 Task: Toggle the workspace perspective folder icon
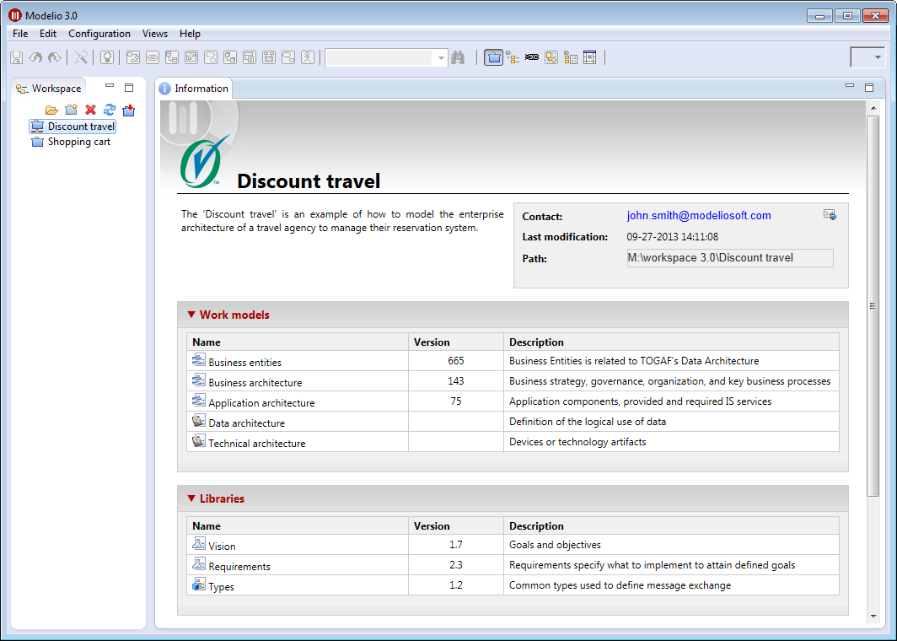(494, 57)
